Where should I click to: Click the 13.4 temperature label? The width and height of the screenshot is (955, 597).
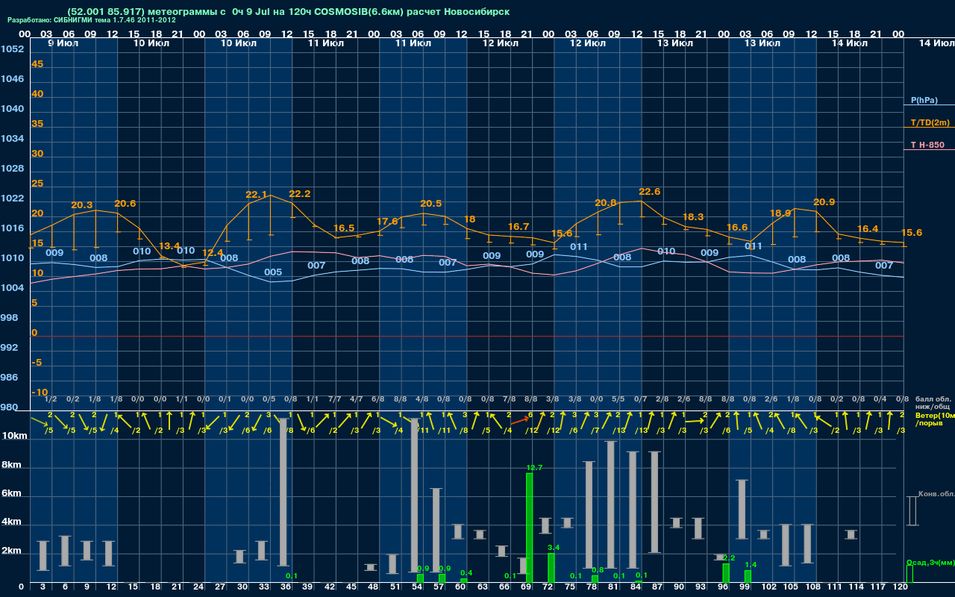[x=169, y=246]
